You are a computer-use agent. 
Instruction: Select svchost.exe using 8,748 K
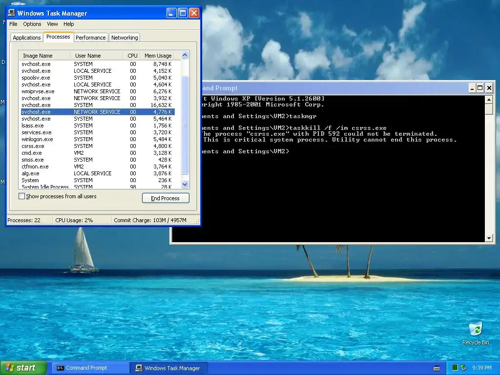click(98, 64)
